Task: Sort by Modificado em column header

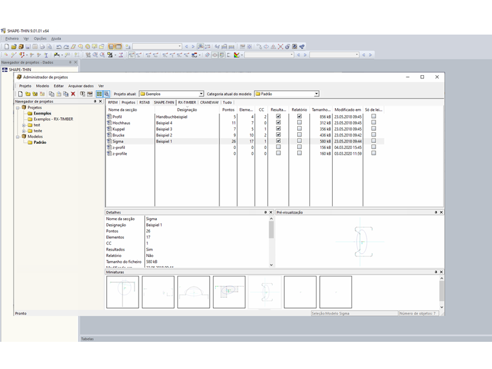Action: pyautogui.click(x=348, y=110)
